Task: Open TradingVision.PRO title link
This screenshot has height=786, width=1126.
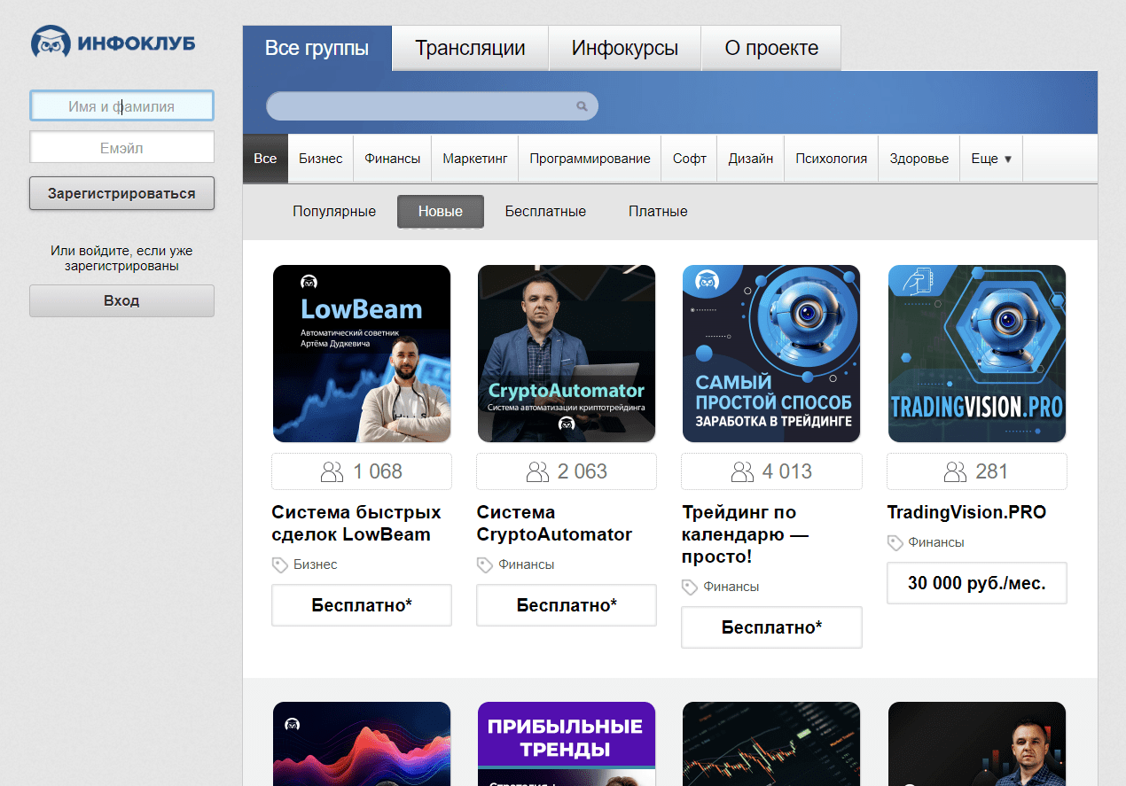Action: click(x=966, y=512)
